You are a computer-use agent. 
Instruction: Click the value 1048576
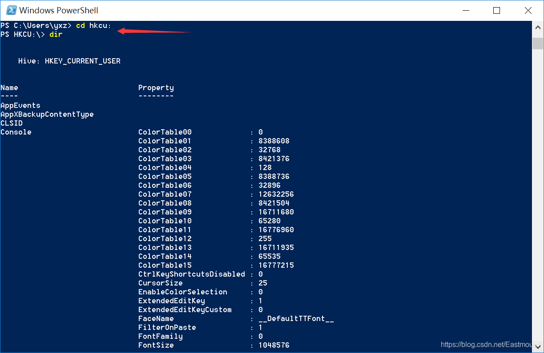click(x=274, y=345)
